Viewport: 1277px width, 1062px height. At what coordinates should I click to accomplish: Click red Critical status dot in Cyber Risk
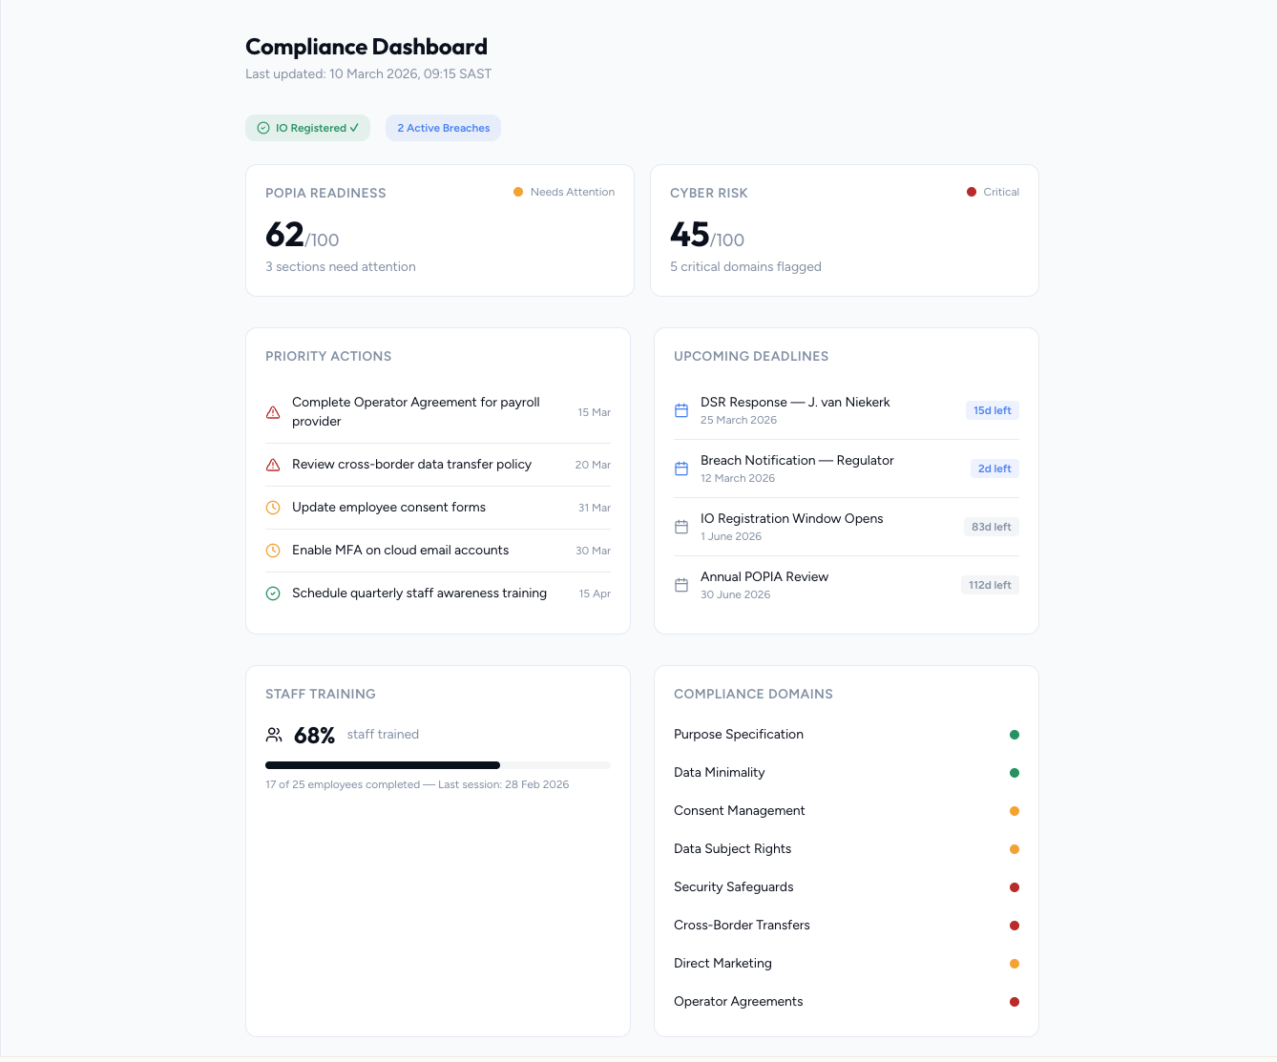click(972, 192)
